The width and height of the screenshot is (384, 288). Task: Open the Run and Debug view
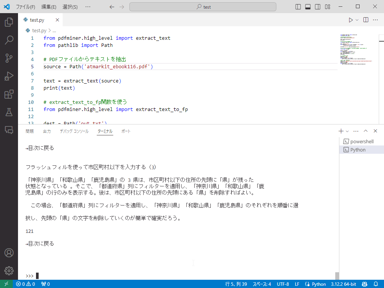[9, 76]
